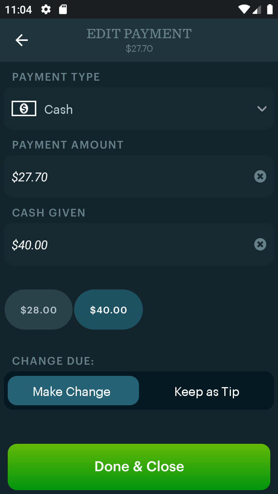Click the chevron next to Cash
The height and width of the screenshot is (494, 278).
[261, 108]
